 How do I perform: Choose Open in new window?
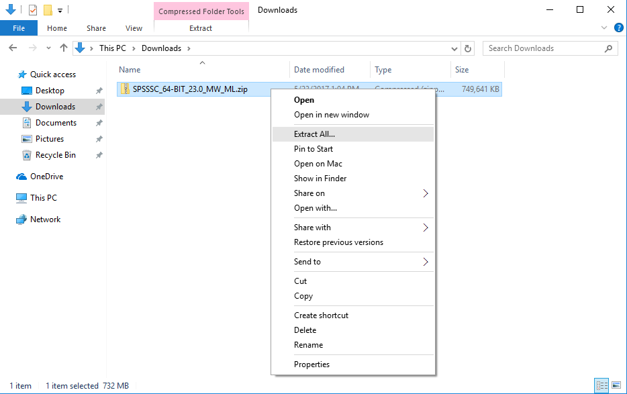click(x=332, y=115)
